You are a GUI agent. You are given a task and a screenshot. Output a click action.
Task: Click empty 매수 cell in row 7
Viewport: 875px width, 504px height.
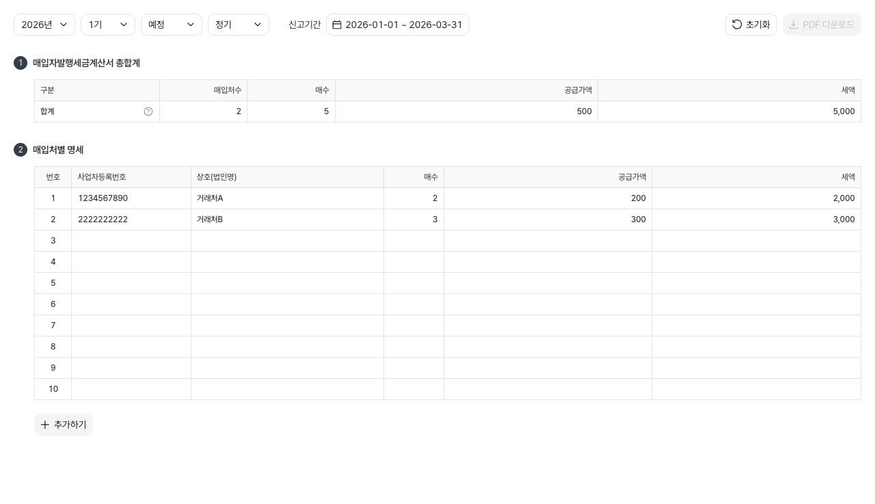coord(414,326)
